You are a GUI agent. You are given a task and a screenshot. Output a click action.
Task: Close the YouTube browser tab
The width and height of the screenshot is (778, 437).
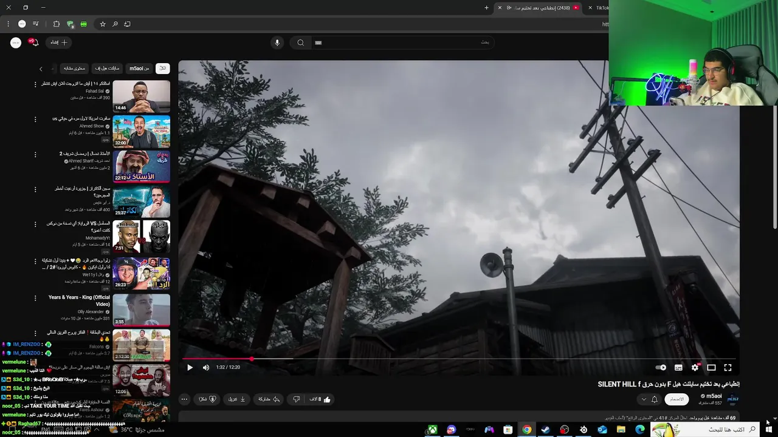tap(500, 8)
